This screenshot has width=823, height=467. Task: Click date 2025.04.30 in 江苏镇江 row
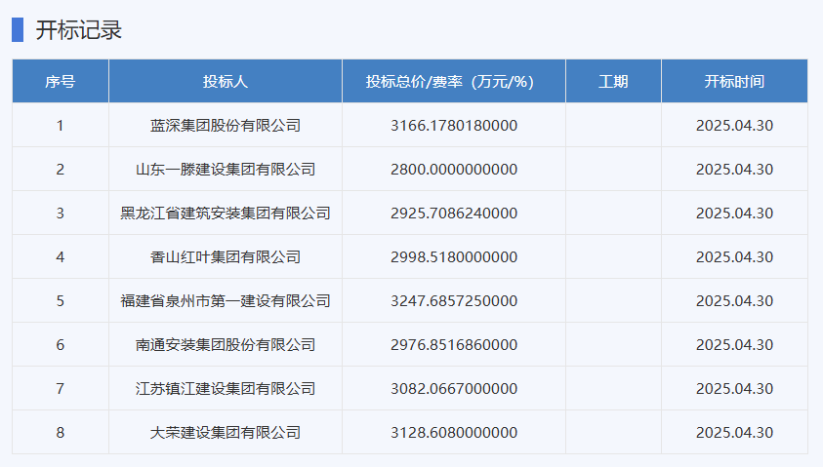point(734,388)
